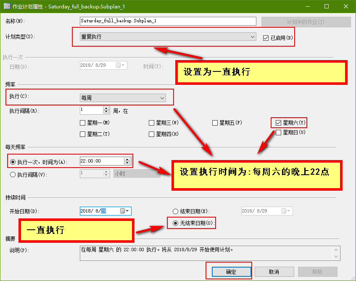Uncheck the 星期六 Saturday checkbox
The width and height of the screenshot is (356, 281).
point(278,123)
